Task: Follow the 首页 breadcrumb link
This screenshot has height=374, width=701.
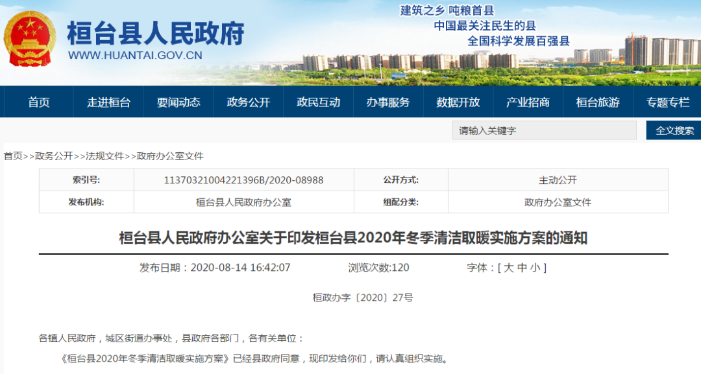Action: tap(13, 156)
